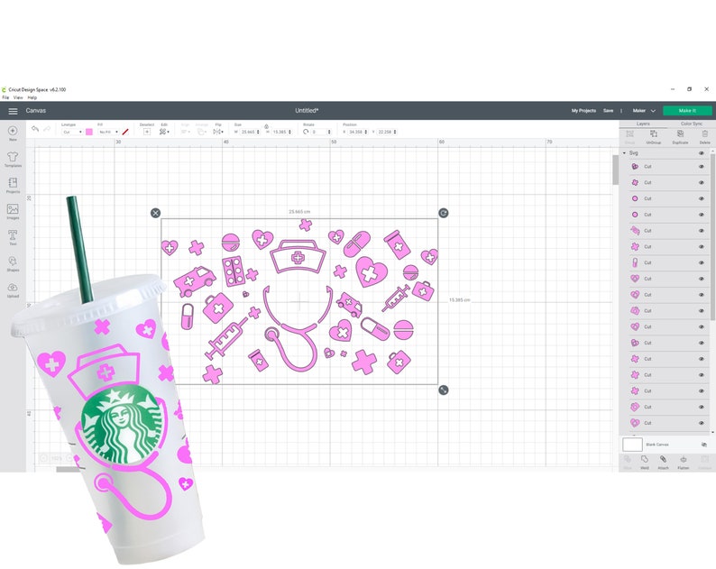Click the Untitled* project title
This screenshot has width=716, height=569.
(x=307, y=111)
